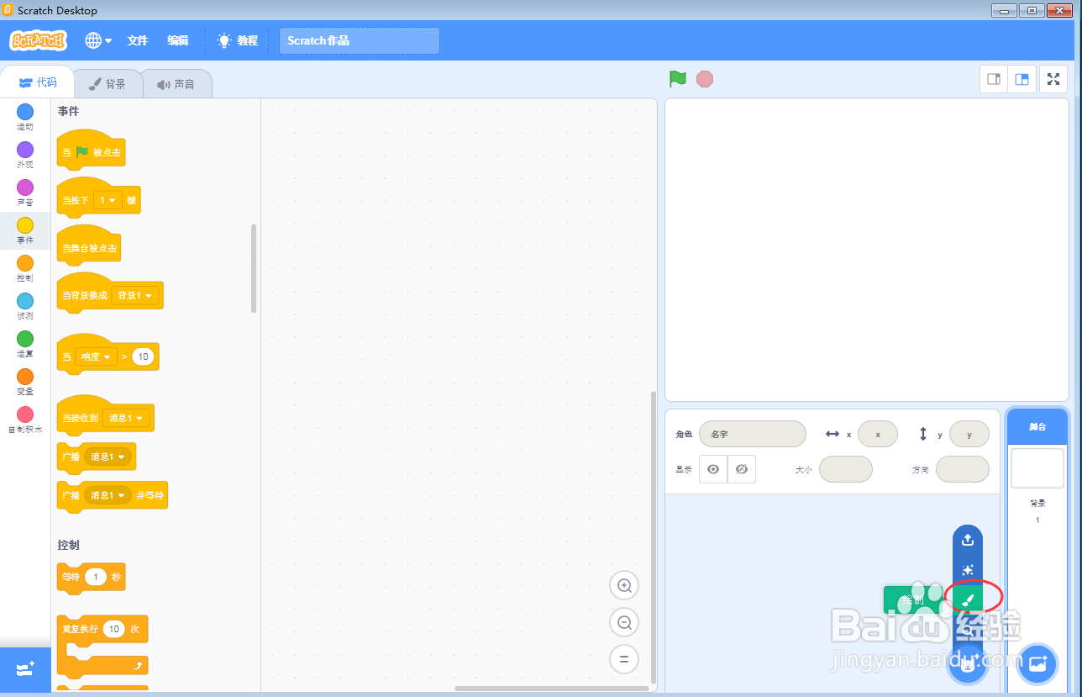Open 消息1 dropdown in 当接收到 block
The width and height of the screenshot is (1082, 697).
[x=125, y=418]
